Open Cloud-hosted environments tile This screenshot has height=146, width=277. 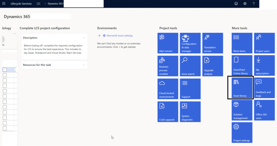tap(168, 89)
